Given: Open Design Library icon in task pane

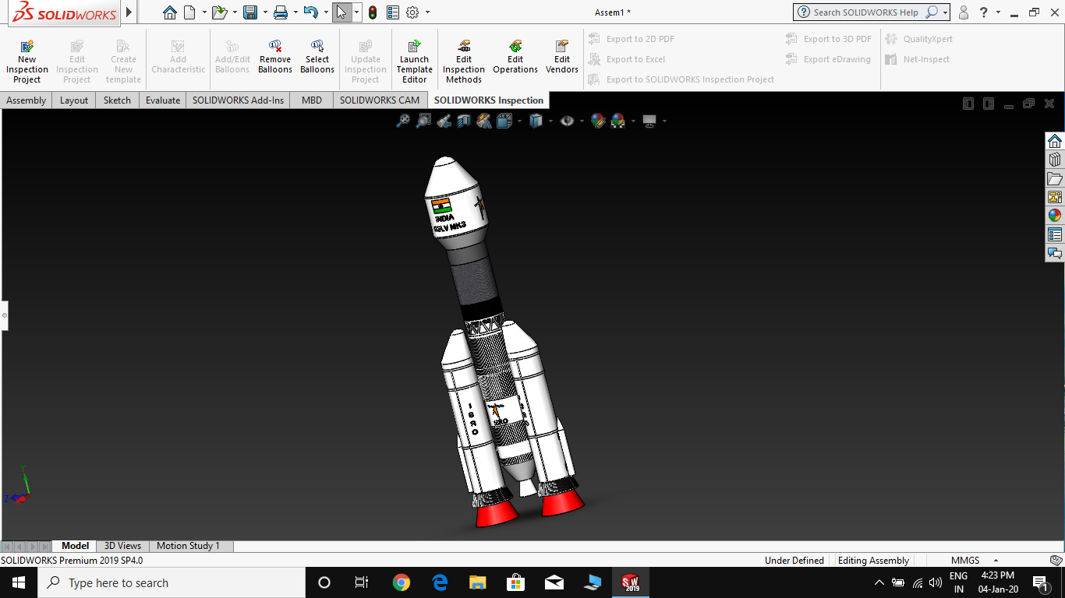Looking at the screenshot, I should coord(1055,160).
